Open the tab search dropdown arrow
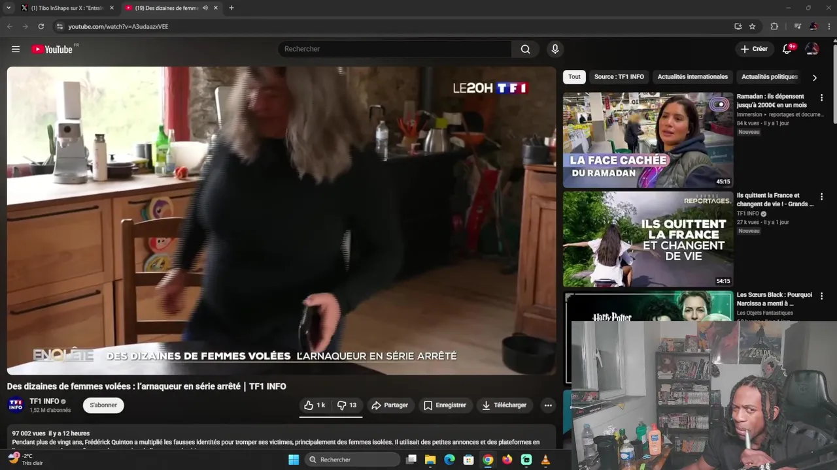 point(9,8)
